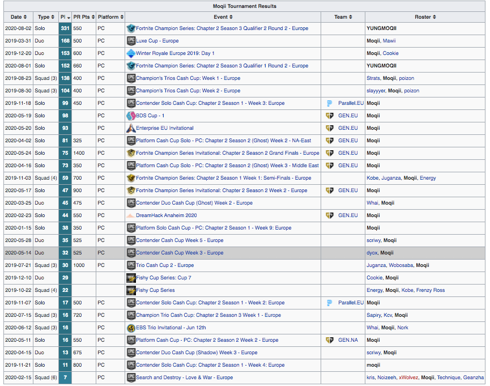Image resolution: width=490 pixels, height=386 pixels.
Task: Open EBS Trio Invitational - Jun 12th link
Action: coord(171,328)
